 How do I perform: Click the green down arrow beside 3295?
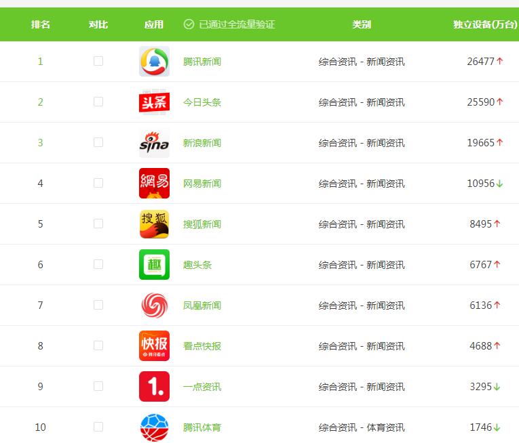pyautogui.click(x=497, y=387)
